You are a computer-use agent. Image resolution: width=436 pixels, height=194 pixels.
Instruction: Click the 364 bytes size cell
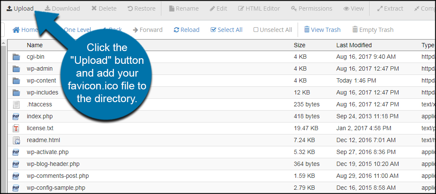(307, 164)
